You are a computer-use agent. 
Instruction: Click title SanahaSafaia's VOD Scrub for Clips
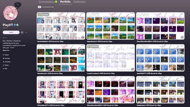(x=50, y=41)
